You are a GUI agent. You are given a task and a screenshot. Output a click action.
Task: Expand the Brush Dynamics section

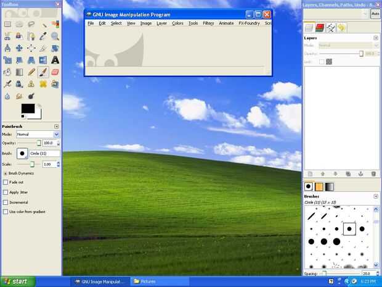coord(5,173)
